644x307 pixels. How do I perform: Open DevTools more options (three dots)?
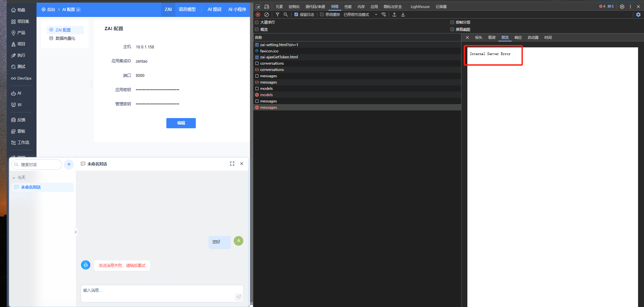pyautogui.click(x=630, y=7)
